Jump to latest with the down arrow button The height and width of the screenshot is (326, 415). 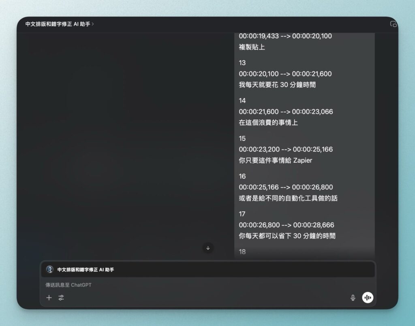(x=208, y=248)
